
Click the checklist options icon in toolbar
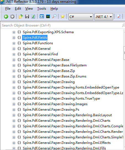point(119,17)
